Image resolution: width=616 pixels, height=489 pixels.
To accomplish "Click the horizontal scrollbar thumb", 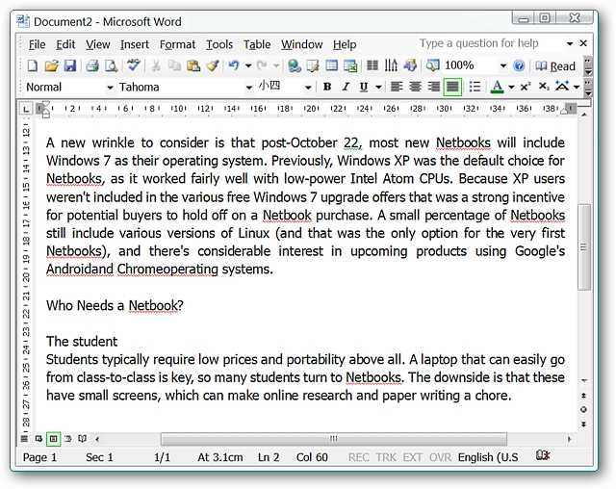I will 334,439.
